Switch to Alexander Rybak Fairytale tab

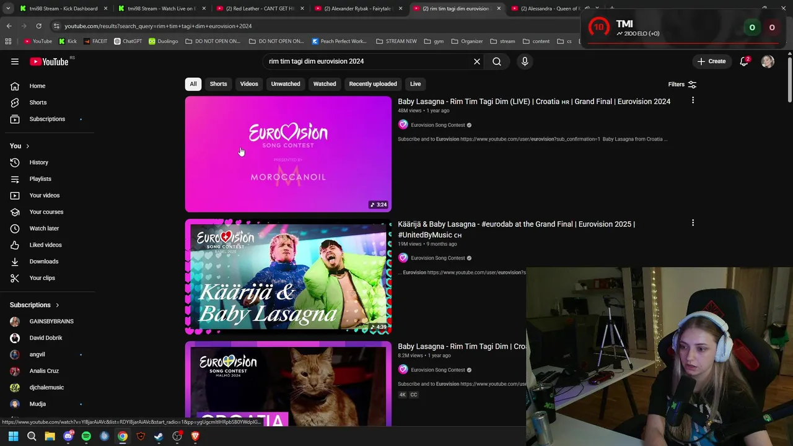357,9
